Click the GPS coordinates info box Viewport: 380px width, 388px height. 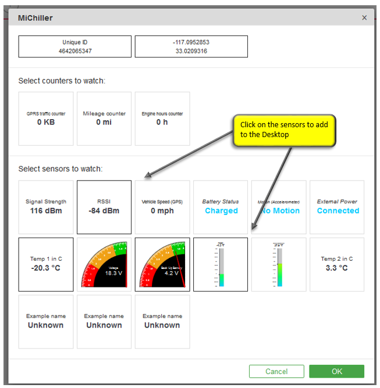[x=191, y=46]
